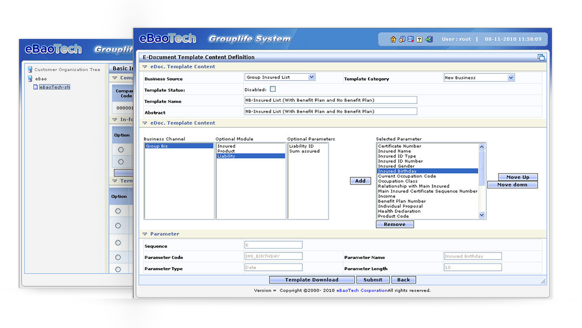Viewport: 582px width, 328px height.
Task: Click the Back button
Action: pos(404,280)
